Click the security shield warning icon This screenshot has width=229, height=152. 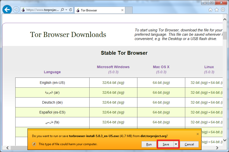(x=34, y=144)
